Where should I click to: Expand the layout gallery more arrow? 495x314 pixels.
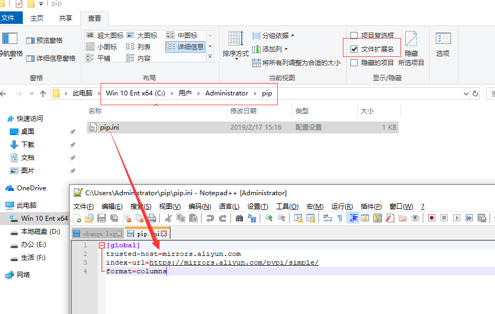tap(210, 57)
